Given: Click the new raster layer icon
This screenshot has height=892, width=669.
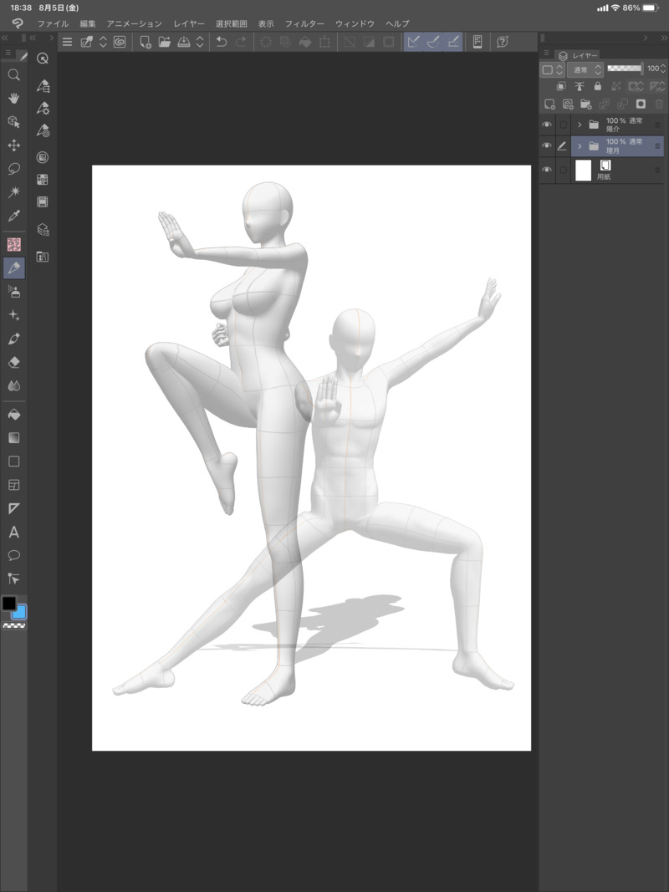Looking at the screenshot, I should pyautogui.click(x=549, y=104).
